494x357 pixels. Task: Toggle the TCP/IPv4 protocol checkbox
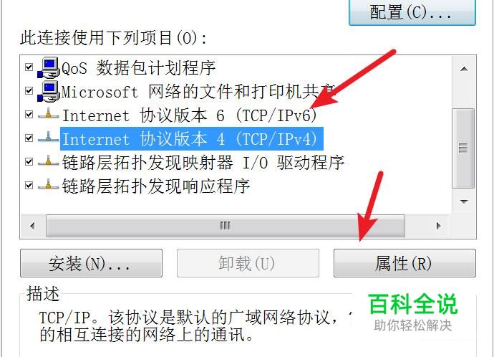click(x=29, y=138)
